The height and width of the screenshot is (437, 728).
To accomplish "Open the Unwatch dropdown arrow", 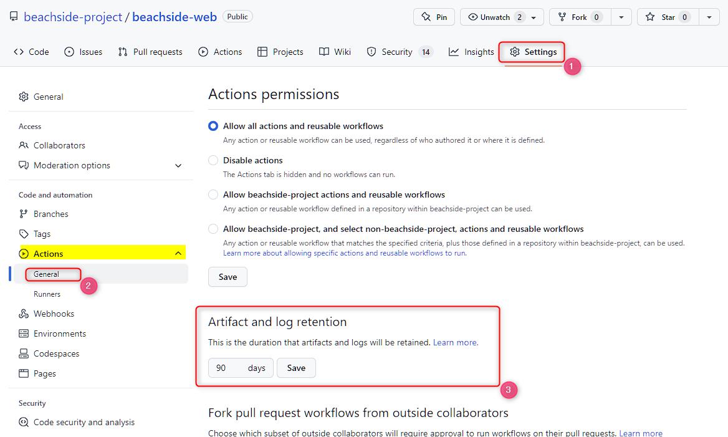I will pos(533,18).
